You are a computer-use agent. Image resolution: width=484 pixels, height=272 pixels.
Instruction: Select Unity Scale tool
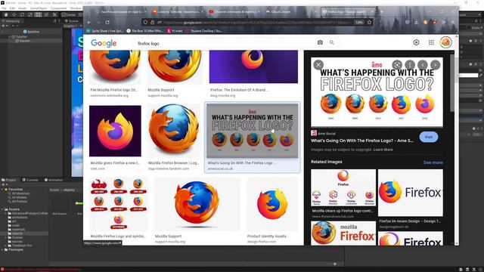point(30,14)
